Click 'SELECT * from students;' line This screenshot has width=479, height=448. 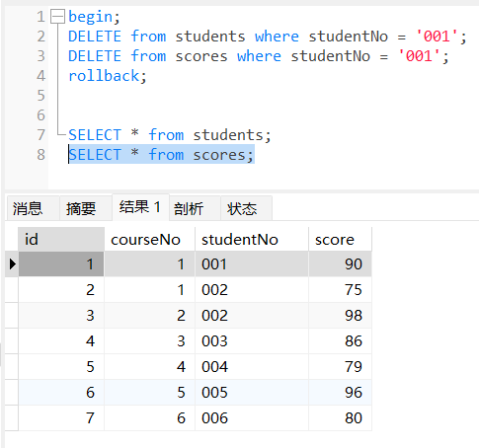170,135
